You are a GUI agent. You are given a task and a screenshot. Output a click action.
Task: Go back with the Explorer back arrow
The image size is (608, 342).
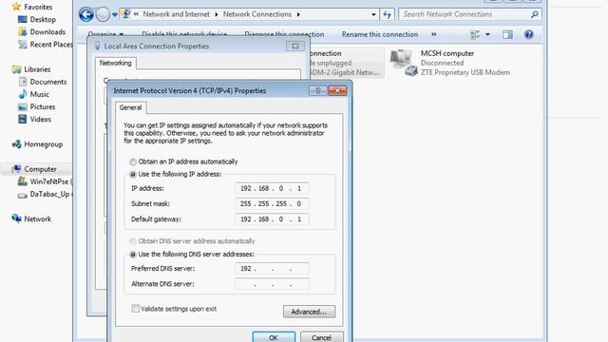tap(86, 15)
